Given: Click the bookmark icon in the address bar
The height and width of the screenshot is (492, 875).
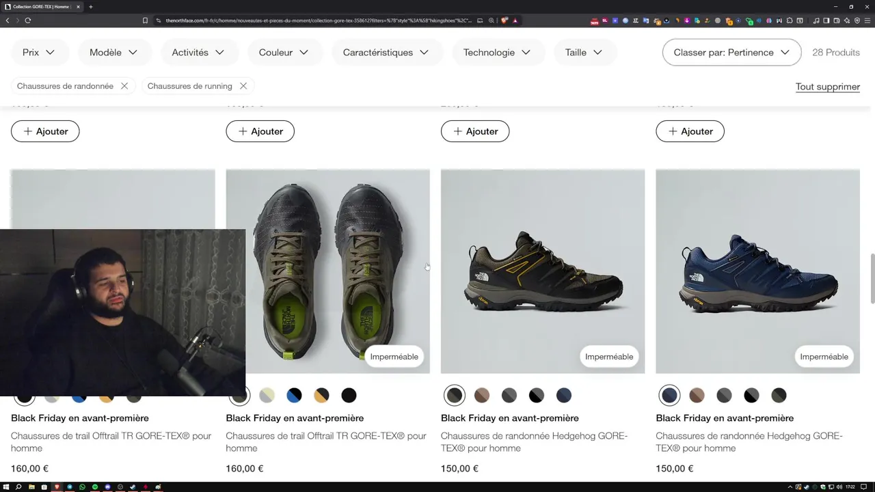Looking at the screenshot, I should [145, 20].
